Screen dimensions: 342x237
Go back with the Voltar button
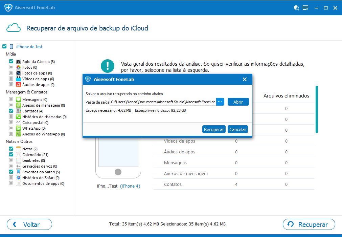pyautogui.click(x=29, y=224)
